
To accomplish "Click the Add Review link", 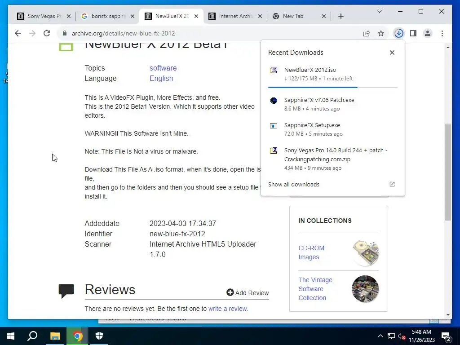I will point(248,292).
